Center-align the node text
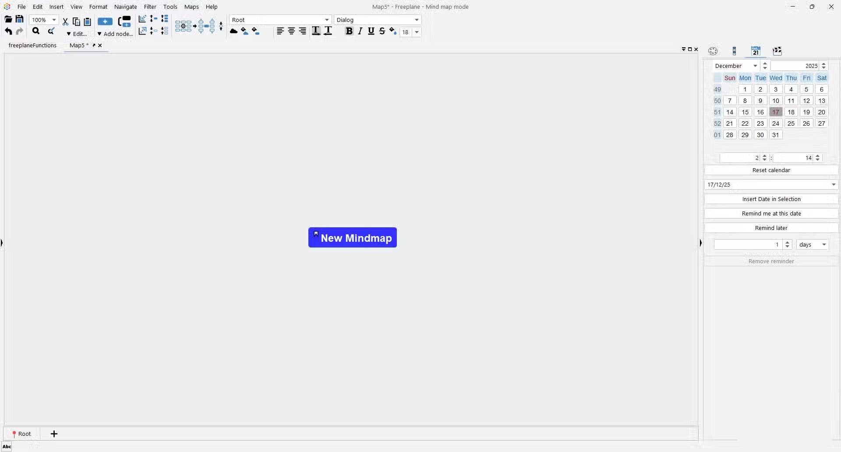This screenshot has height=452, width=841. click(x=291, y=31)
